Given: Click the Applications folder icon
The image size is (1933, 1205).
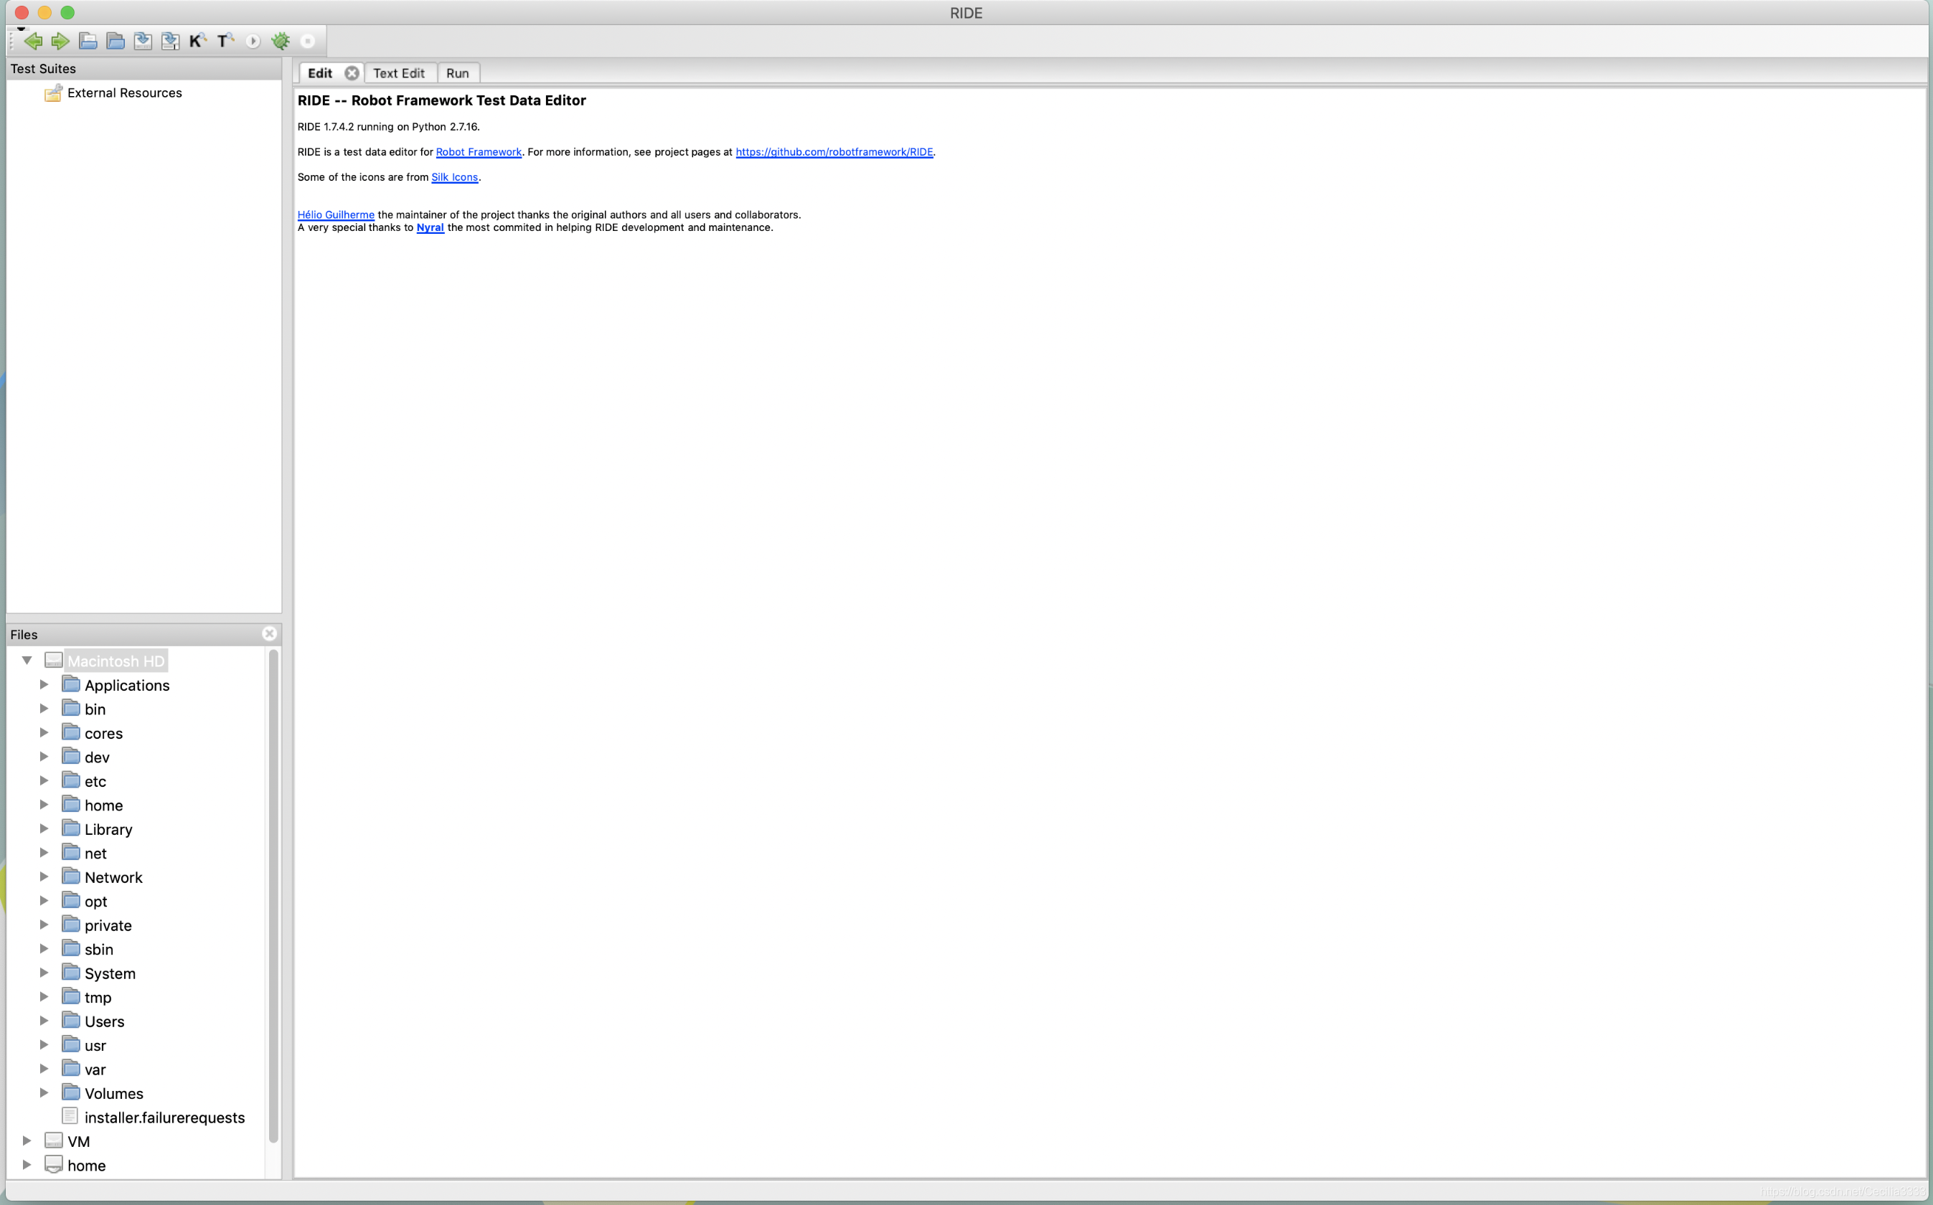Looking at the screenshot, I should 71,684.
